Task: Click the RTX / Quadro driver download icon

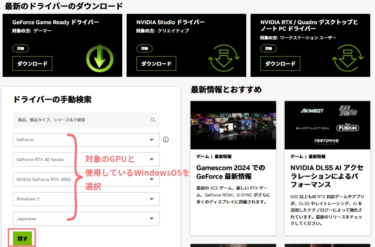Action: [x=348, y=58]
